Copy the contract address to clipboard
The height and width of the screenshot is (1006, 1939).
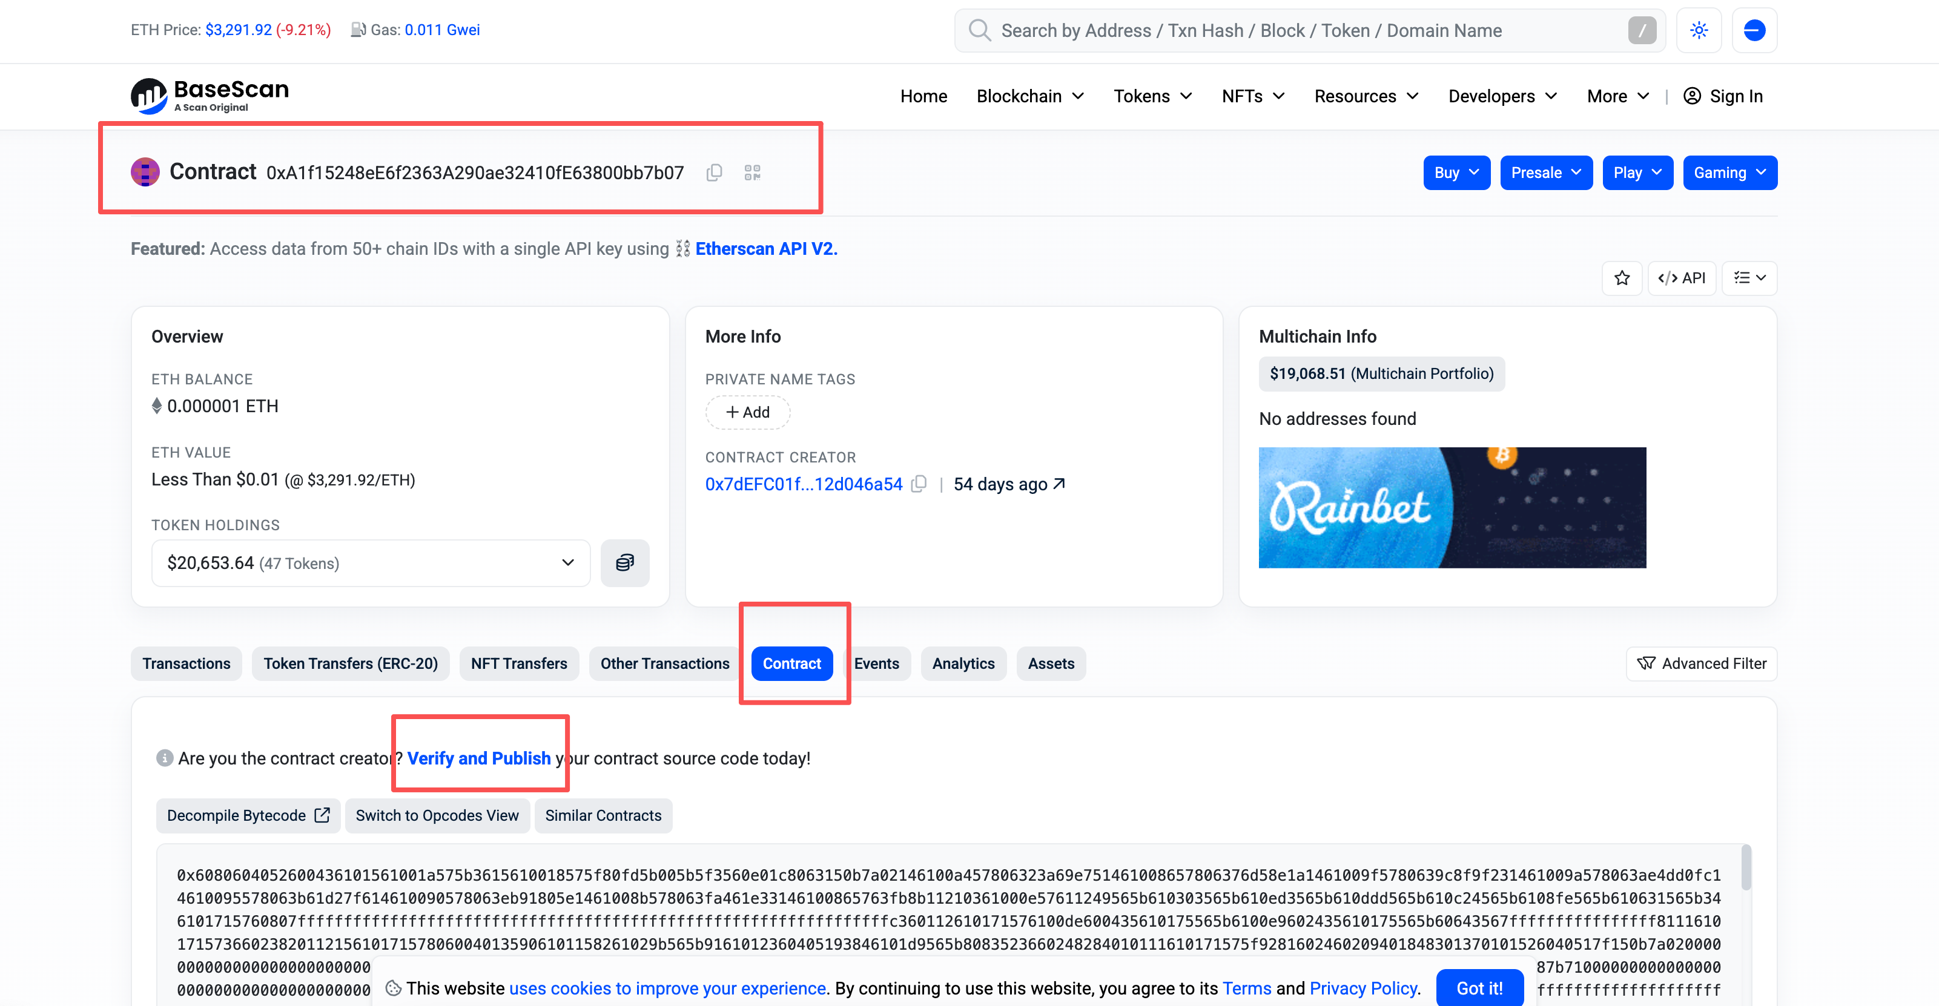pos(715,173)
